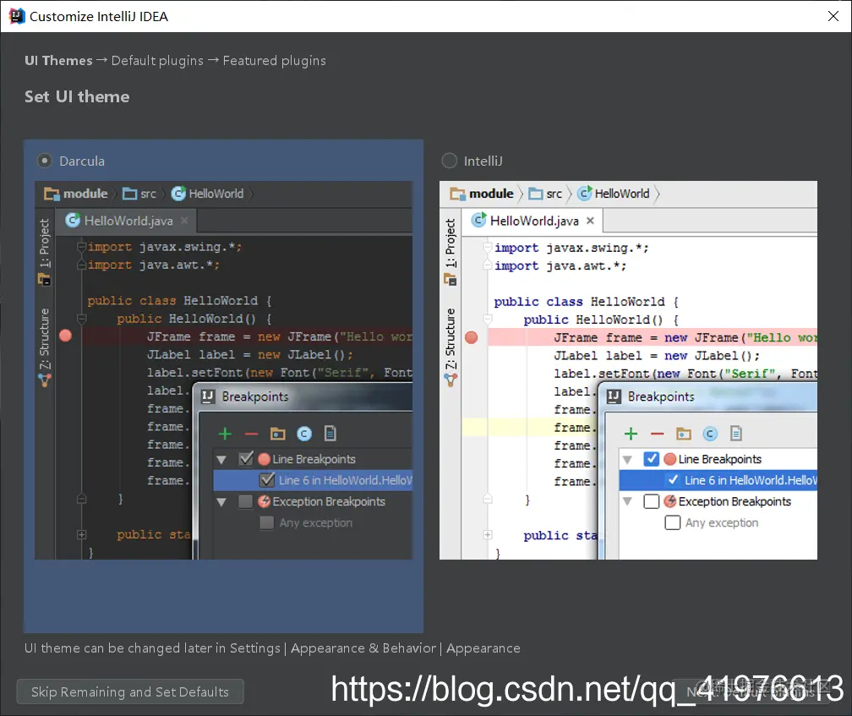Collapse Line Breakpoints node in Darcula preview
This screenshot has width=852, height=716.
pyautogui.click(x=221, y=460)
